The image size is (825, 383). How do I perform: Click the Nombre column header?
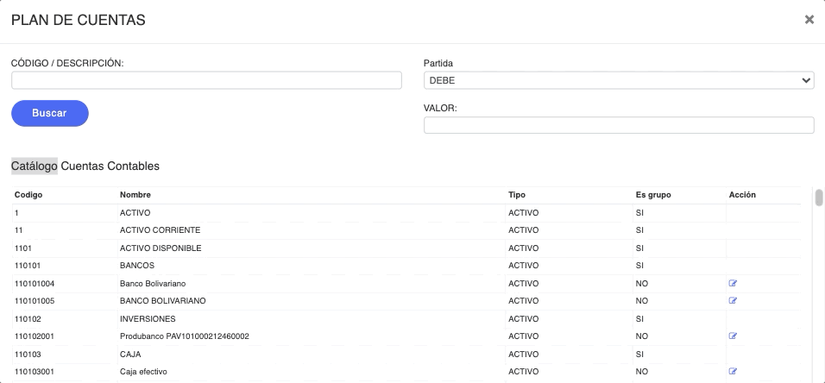(x=135, y=195)
